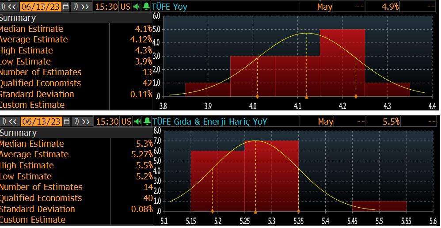The height and width of the screenshot is (228, 441).
Task: Click the speaker icon beside TÜFE Yoy
Action: [x=137, y=7]
